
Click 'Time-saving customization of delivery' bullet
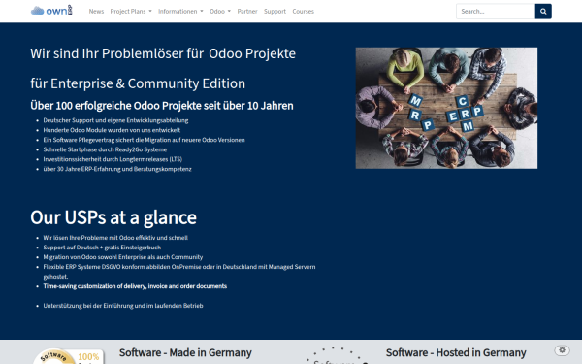[x=135, y=286]
